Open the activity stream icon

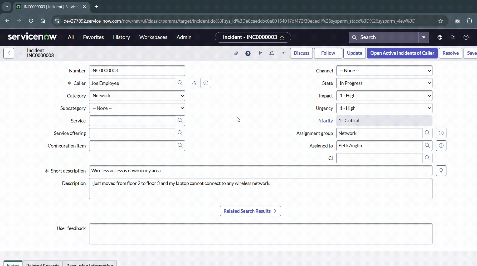tap(260, 53)
